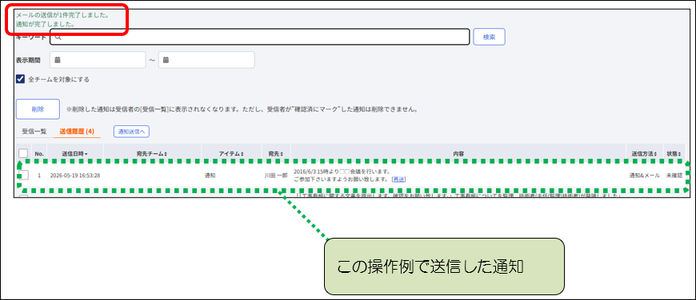
Task: Click the 通知が完了しました message
Action: [45, 25]
